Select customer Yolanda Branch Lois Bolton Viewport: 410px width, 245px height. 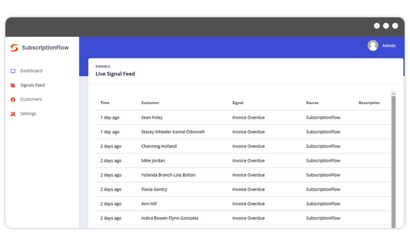pos(169,175)
